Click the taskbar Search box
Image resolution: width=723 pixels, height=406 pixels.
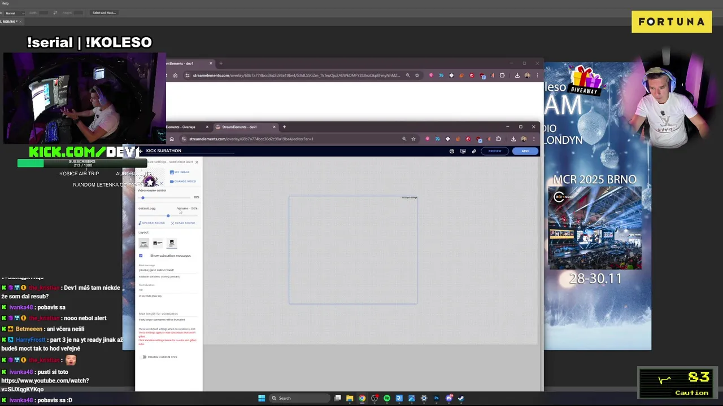click(x=299, y=398)
